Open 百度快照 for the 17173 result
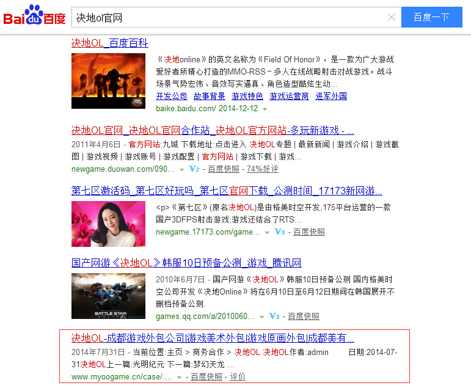471x388 pixels. pyautogui.click(x=309, y=232)
